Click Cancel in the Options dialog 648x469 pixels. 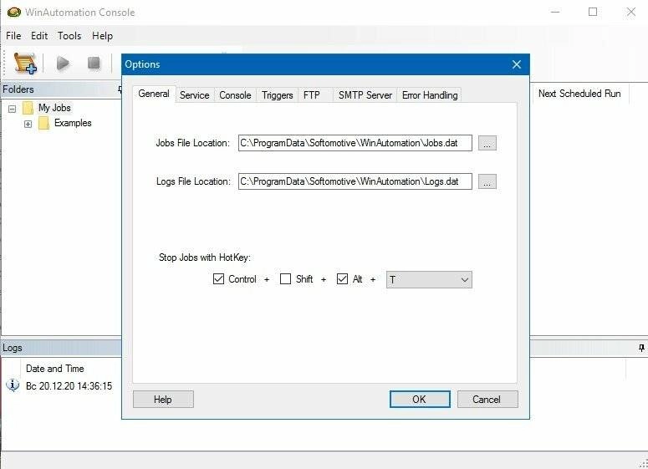(487, 399)
